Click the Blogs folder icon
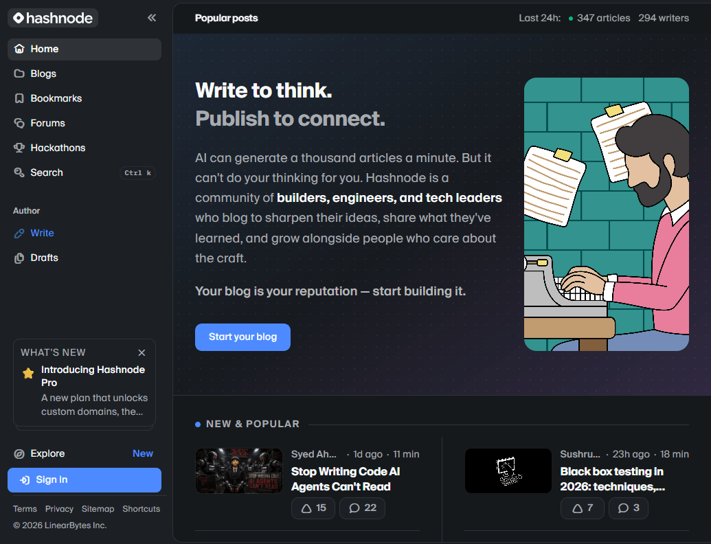 [19, 73]
